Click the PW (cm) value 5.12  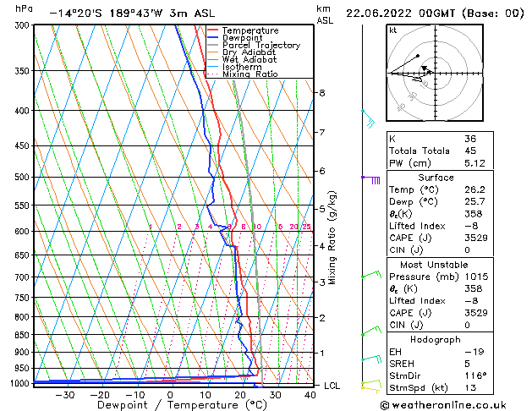pyautogui.click(x=474, y=163)
